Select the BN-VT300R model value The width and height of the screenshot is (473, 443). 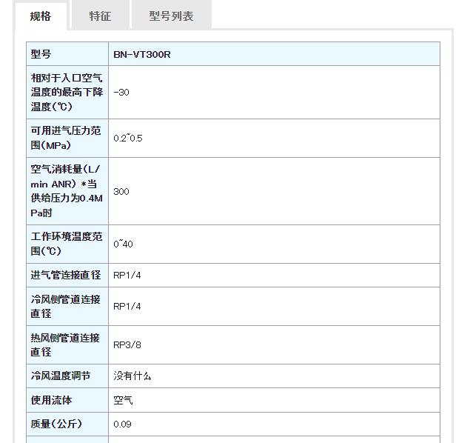[x=142, y=55]
